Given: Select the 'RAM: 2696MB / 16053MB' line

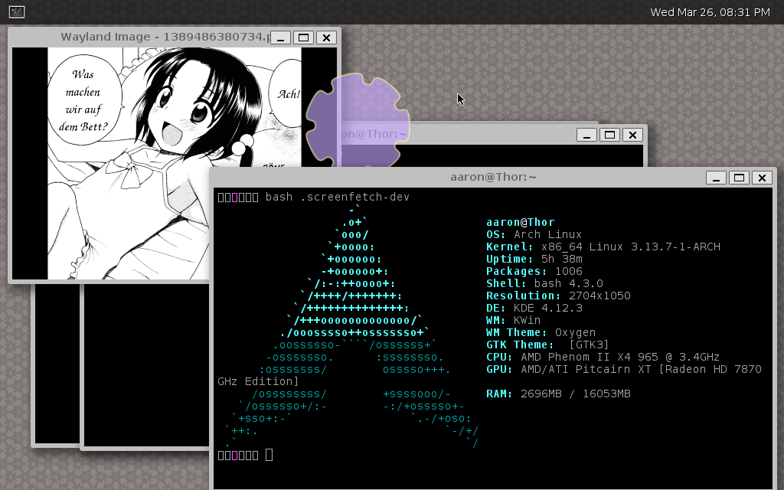Looking at the screenshot, I should [558, 394].
